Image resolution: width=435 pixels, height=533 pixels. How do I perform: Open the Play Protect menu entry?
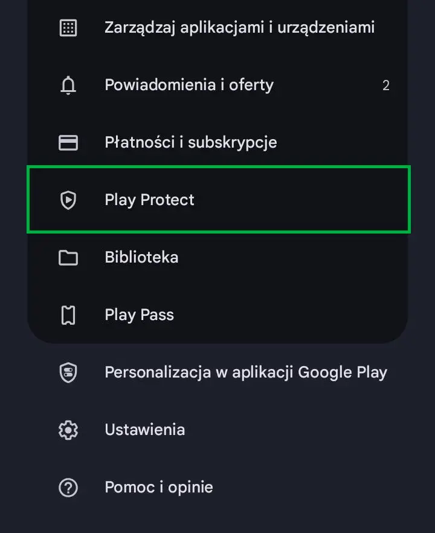pos(149,200)
